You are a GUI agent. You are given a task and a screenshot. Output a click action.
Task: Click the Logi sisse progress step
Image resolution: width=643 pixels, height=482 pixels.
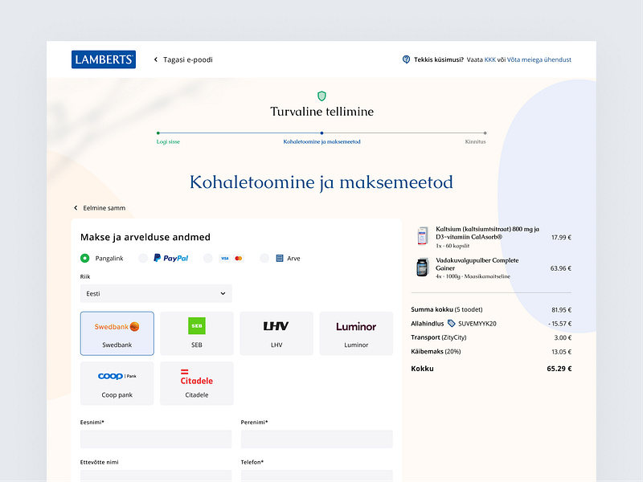pos(168,142)
